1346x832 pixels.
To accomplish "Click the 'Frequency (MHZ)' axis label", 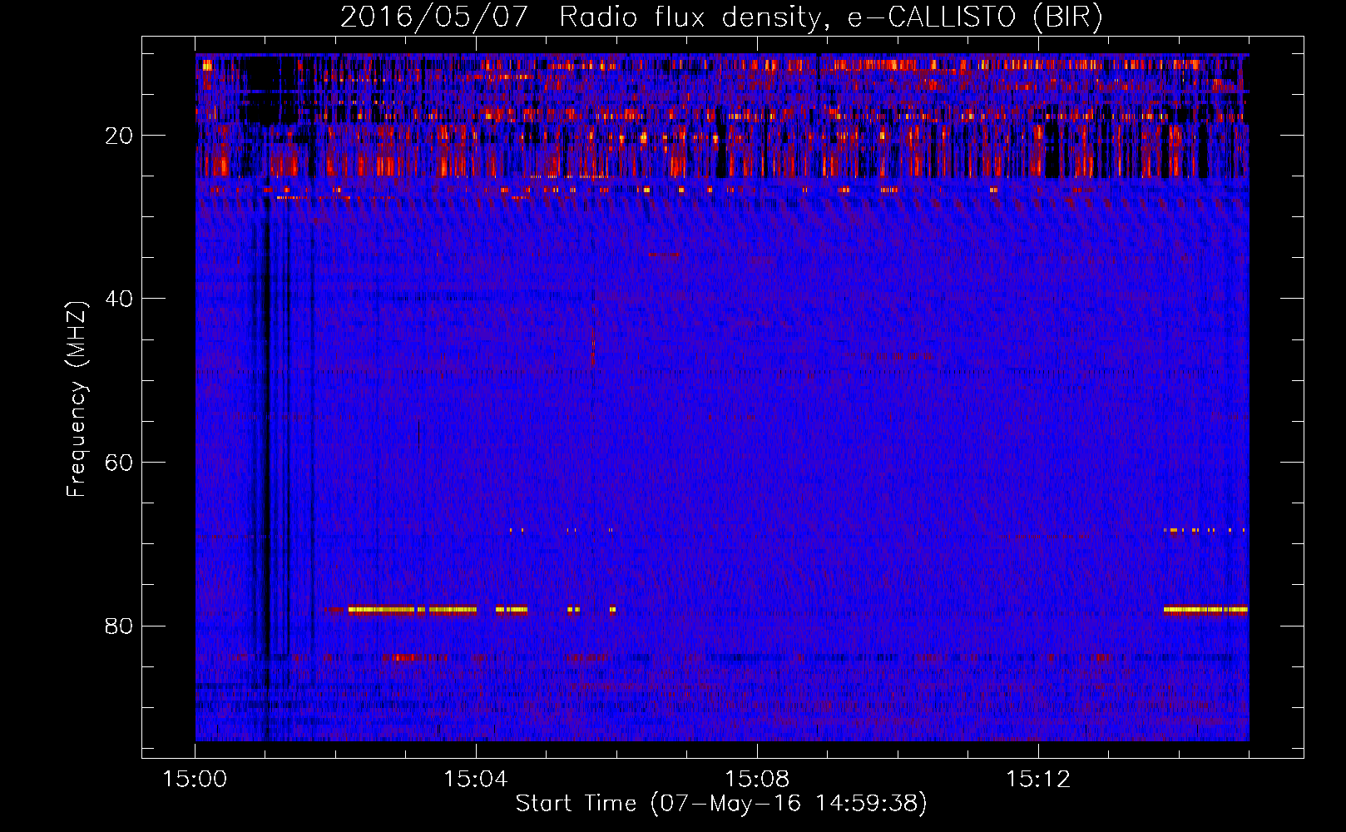I will (77, 399).
